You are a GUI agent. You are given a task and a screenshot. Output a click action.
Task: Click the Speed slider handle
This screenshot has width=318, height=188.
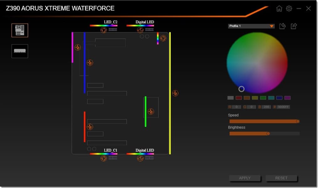click(298, 121)
